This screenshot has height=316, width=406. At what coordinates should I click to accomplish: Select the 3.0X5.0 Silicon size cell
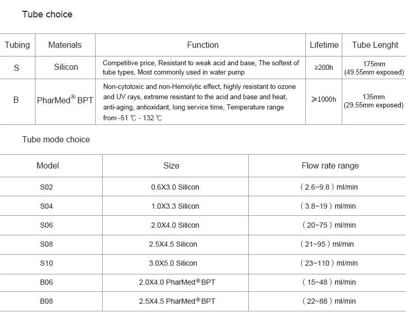click(175, 263)
